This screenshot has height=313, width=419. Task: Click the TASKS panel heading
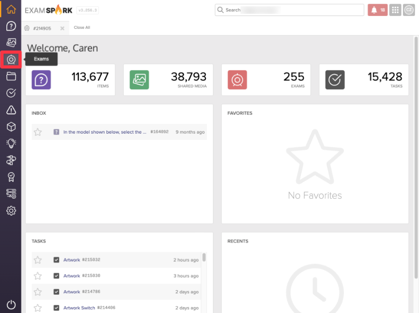tap(39, 241)
